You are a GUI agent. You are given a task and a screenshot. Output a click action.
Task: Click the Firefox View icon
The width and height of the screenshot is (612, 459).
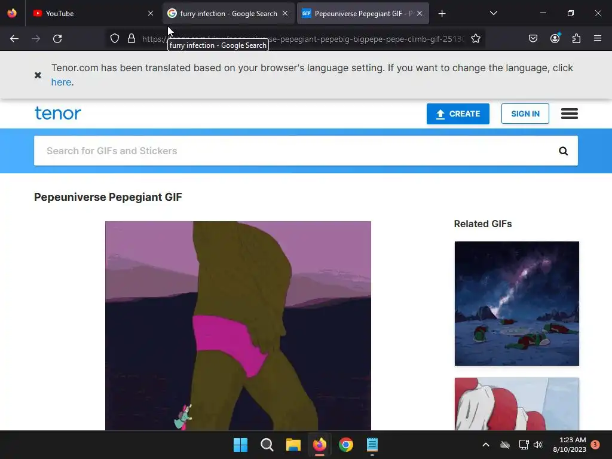click(12, 13)
